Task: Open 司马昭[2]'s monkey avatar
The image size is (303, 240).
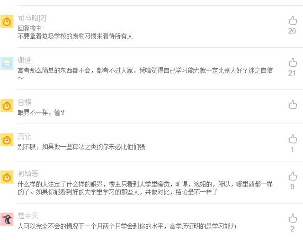Action: [7, 21]
